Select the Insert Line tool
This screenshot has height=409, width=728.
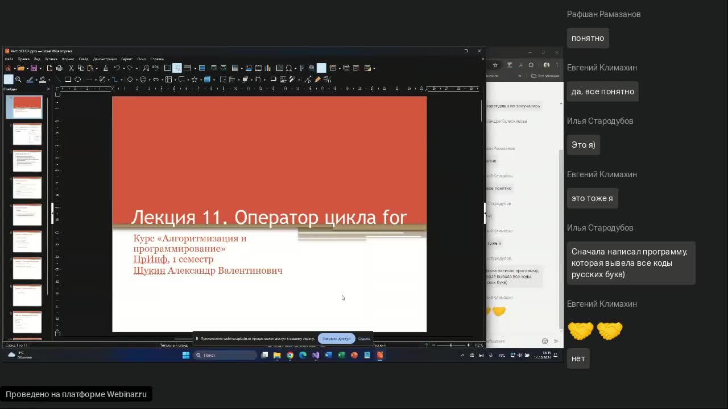click(58, 80)
